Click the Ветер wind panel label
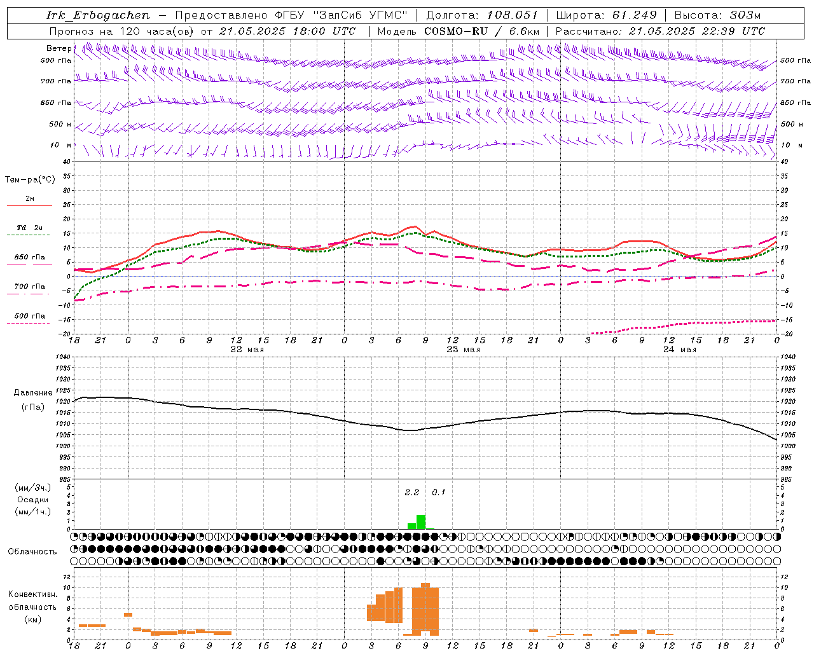 point(59,48)
